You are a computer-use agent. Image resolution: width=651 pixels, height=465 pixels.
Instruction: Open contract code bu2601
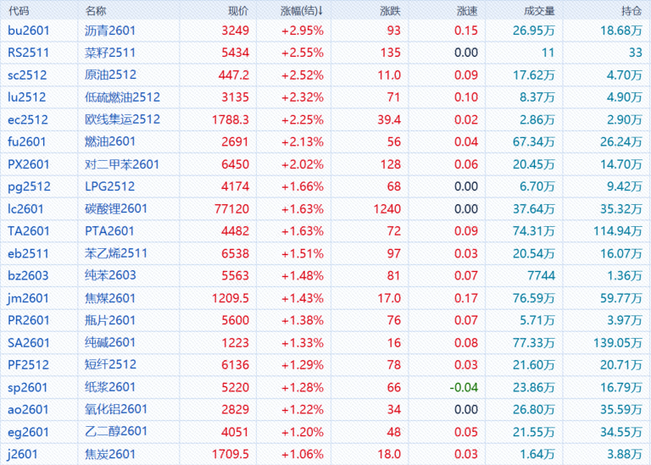(x=29, y=30)
